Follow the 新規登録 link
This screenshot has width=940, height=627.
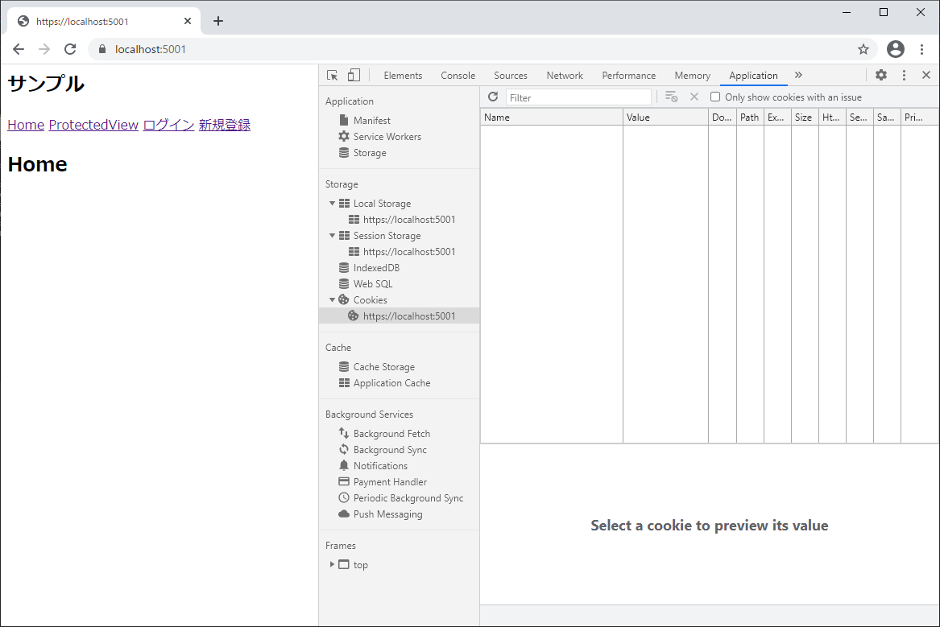(224, 125)
